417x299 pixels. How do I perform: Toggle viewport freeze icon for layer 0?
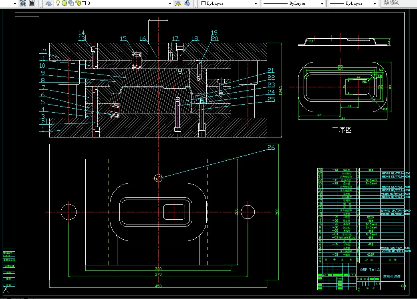71,3
